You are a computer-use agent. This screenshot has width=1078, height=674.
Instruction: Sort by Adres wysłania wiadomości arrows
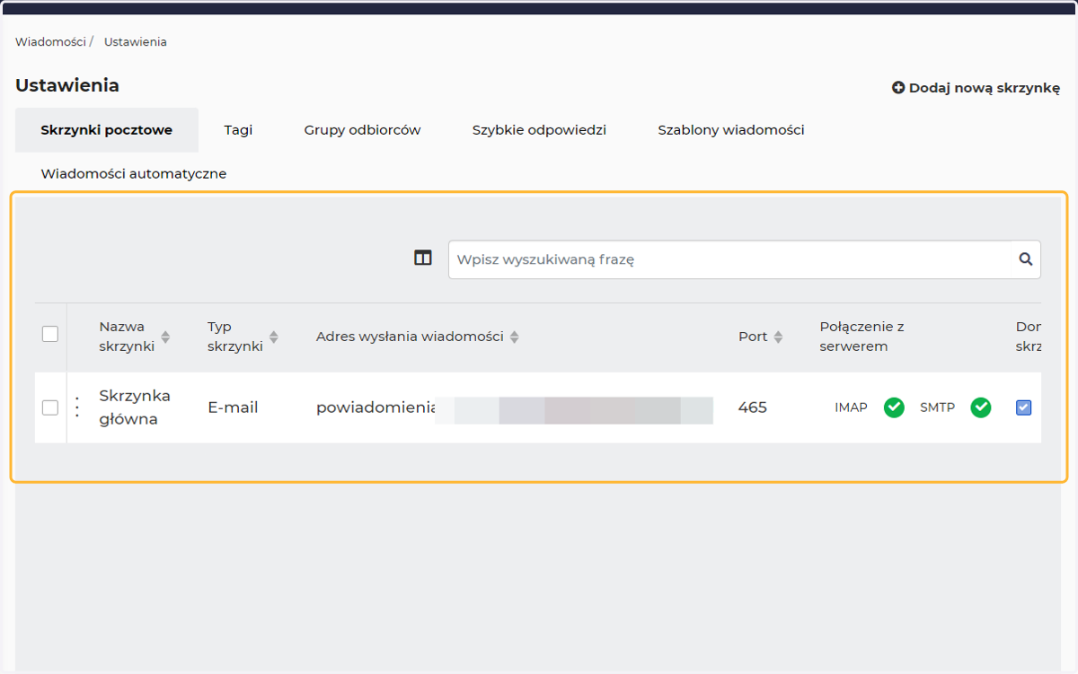click(515, 337)
